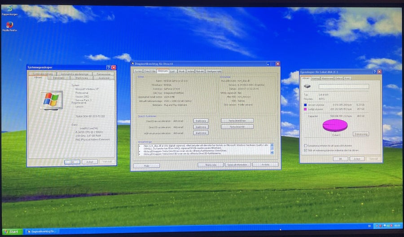Click OK in disk properties window
404x237 pixels.
tap(340, 159)
